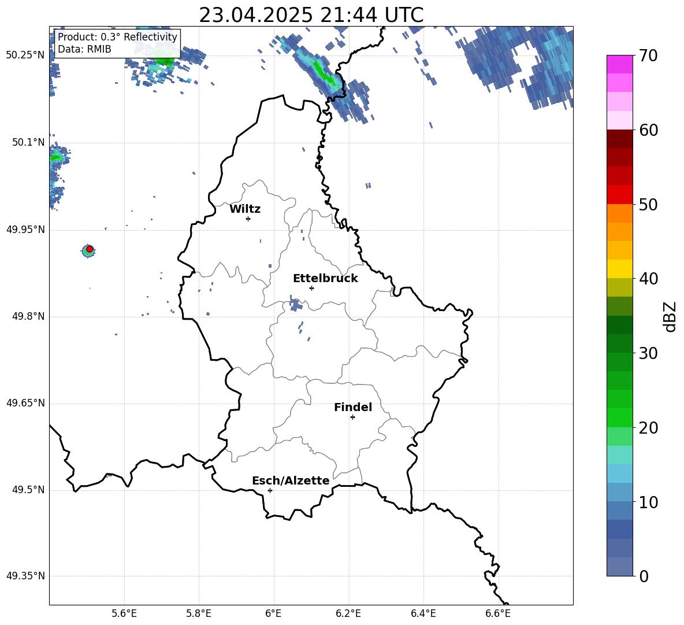Screen dimensions: 684x625
Task: Click the Ettelbruck cross marker
Action: coord(311,288)
